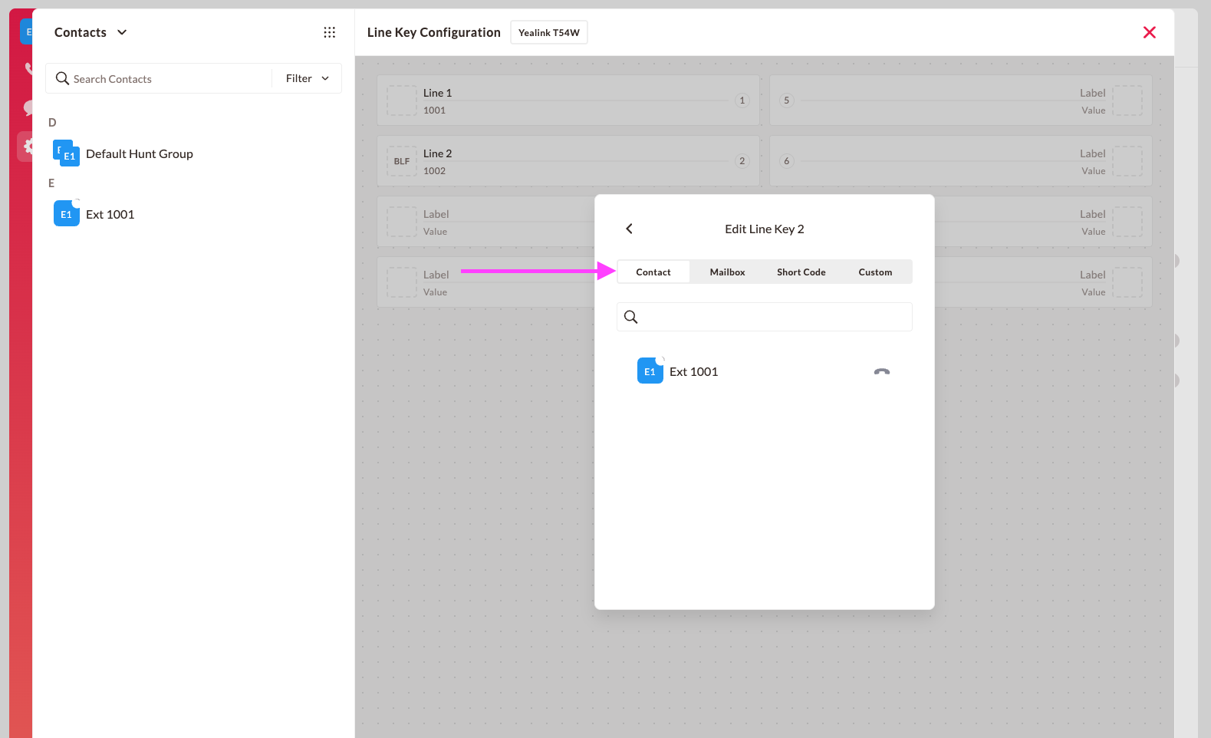Click the 1001 value under Line 1
The image size is (1211, 738).
point(434,110)
